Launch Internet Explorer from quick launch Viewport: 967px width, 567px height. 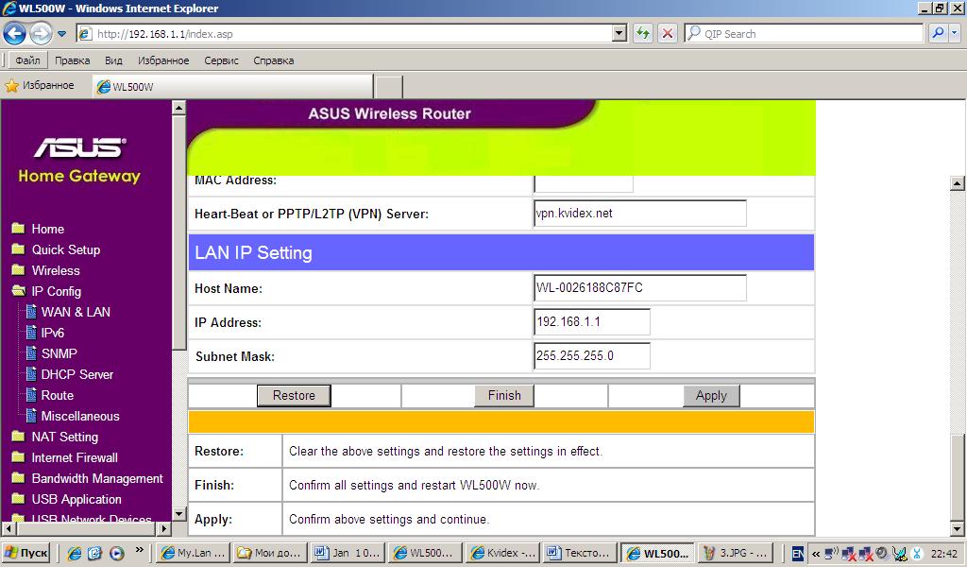[x=74, y=554]
